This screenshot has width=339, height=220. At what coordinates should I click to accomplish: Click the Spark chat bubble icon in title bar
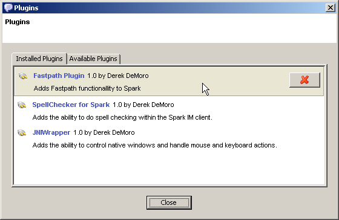(x=8, y=8)
